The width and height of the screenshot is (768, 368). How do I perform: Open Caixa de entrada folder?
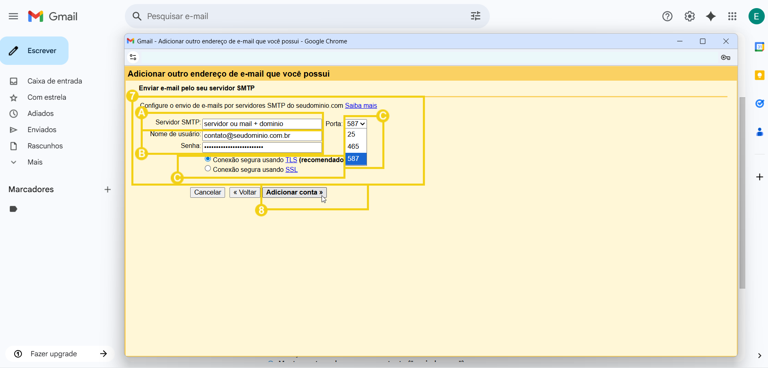[55, 81]
